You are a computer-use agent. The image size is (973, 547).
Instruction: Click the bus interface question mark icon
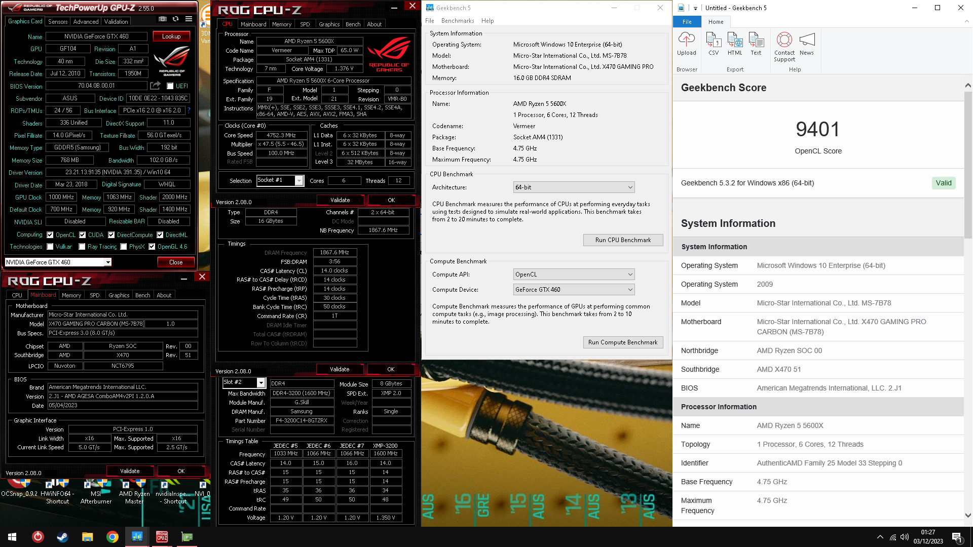tap(189, 110)
